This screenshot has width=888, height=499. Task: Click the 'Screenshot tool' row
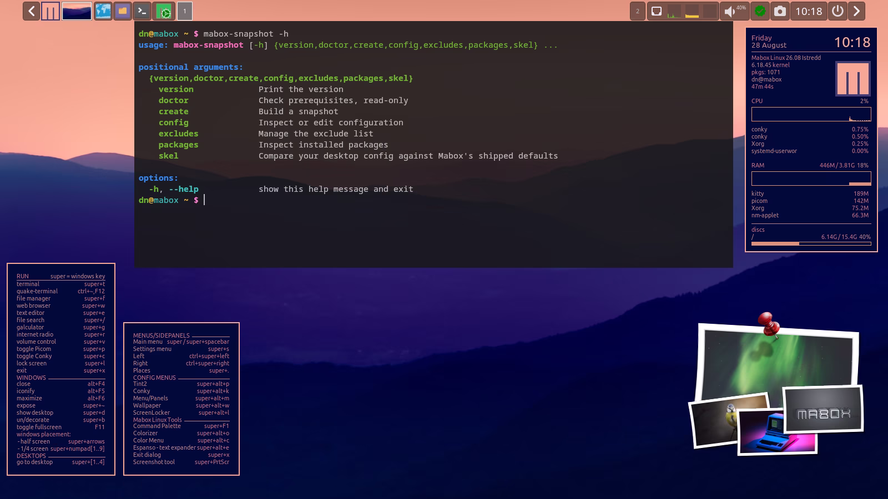[181, 462]
